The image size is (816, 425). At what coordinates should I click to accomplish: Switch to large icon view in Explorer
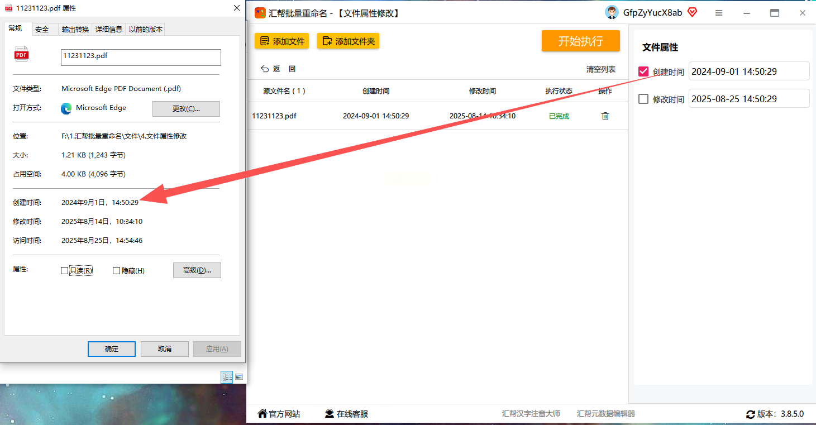(x=239, y=377)
